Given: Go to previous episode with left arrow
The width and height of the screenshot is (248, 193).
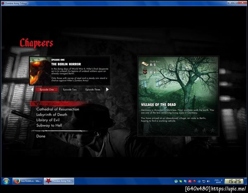Looking at the screenshot, I should click(32, 90).
